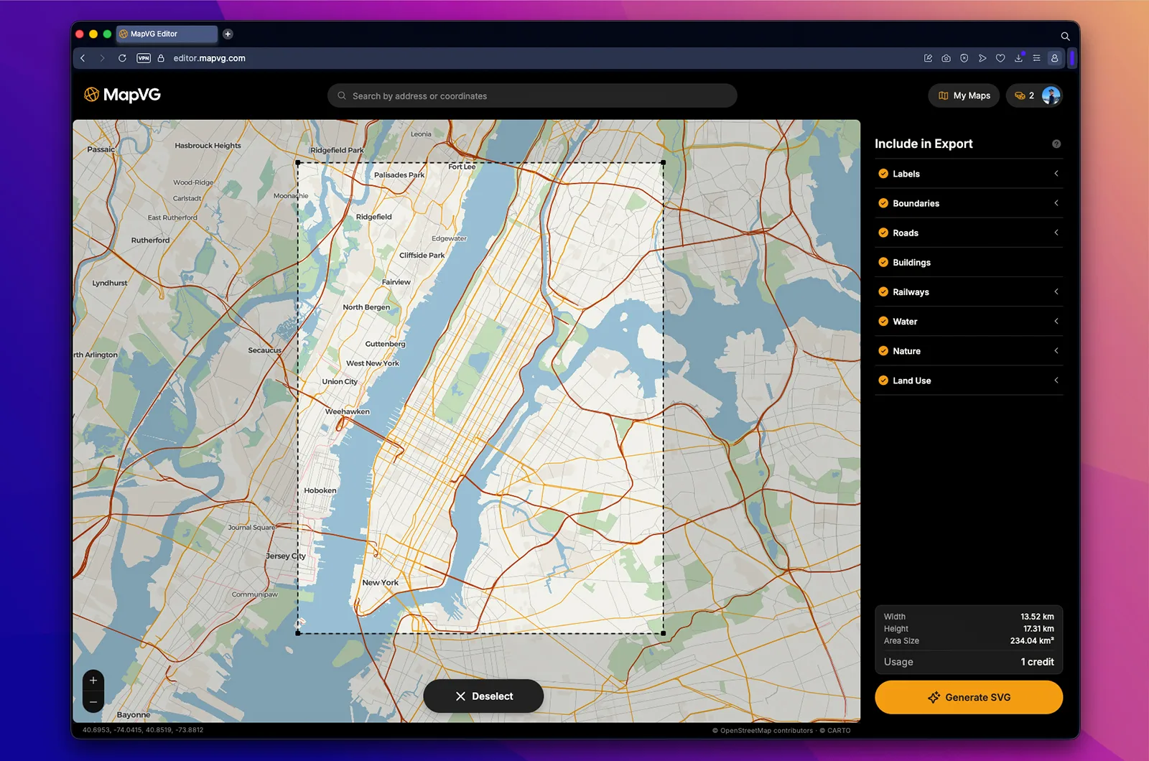The width and height of the screenshot is (1149, 761).
Task: Bookmark page with heart icon
Action: [1000, 58]
